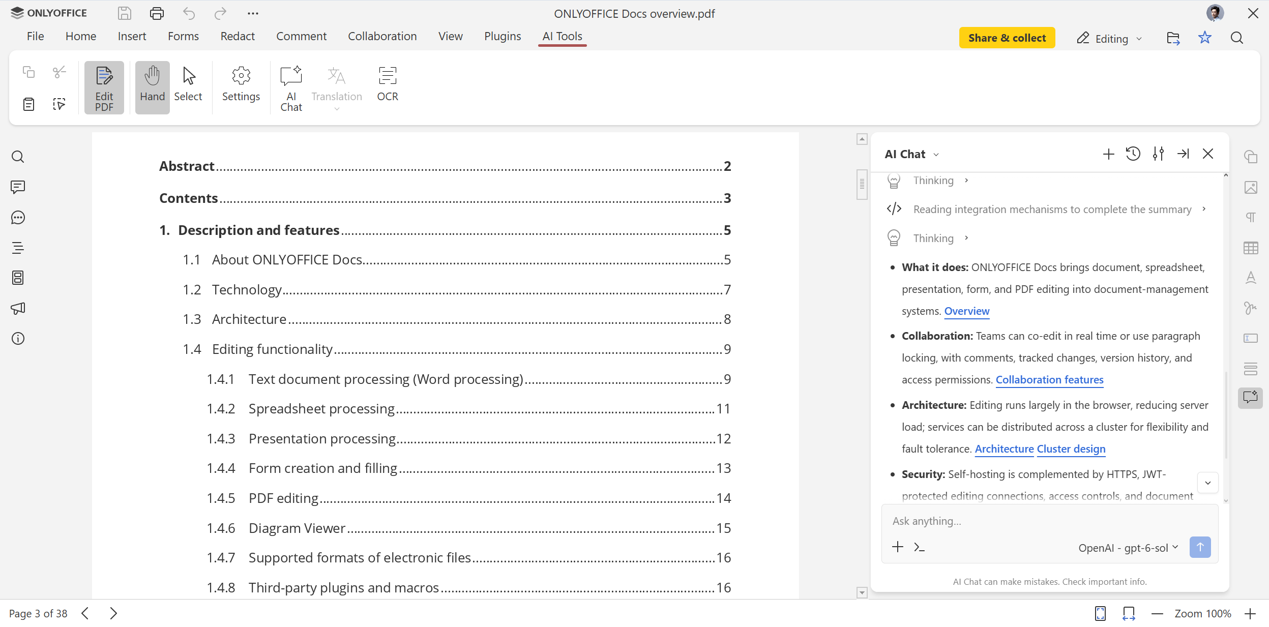This screenshot has width=1269, height=627.
Task: Open the headings navigation panel
Action: click(18, 248)
